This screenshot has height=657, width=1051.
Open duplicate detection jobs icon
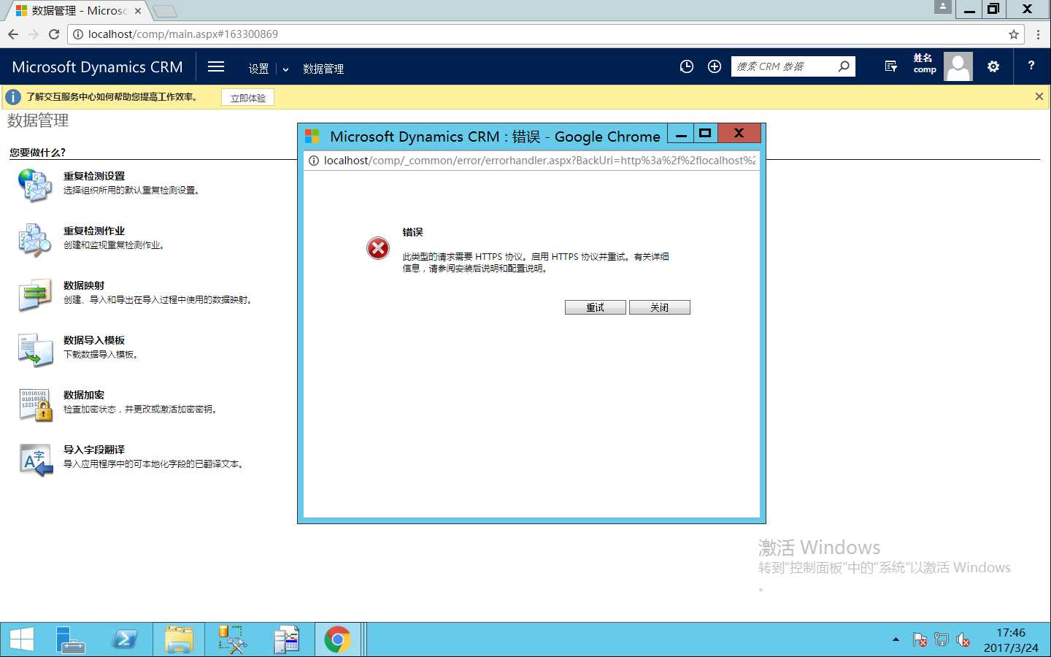35,240
